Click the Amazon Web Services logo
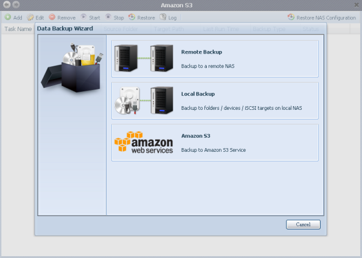Viewport: 362px width, 258px height. pyautogui.click(x=144, y=143)
